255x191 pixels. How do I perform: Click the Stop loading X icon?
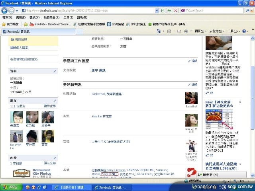coord(175,10)
